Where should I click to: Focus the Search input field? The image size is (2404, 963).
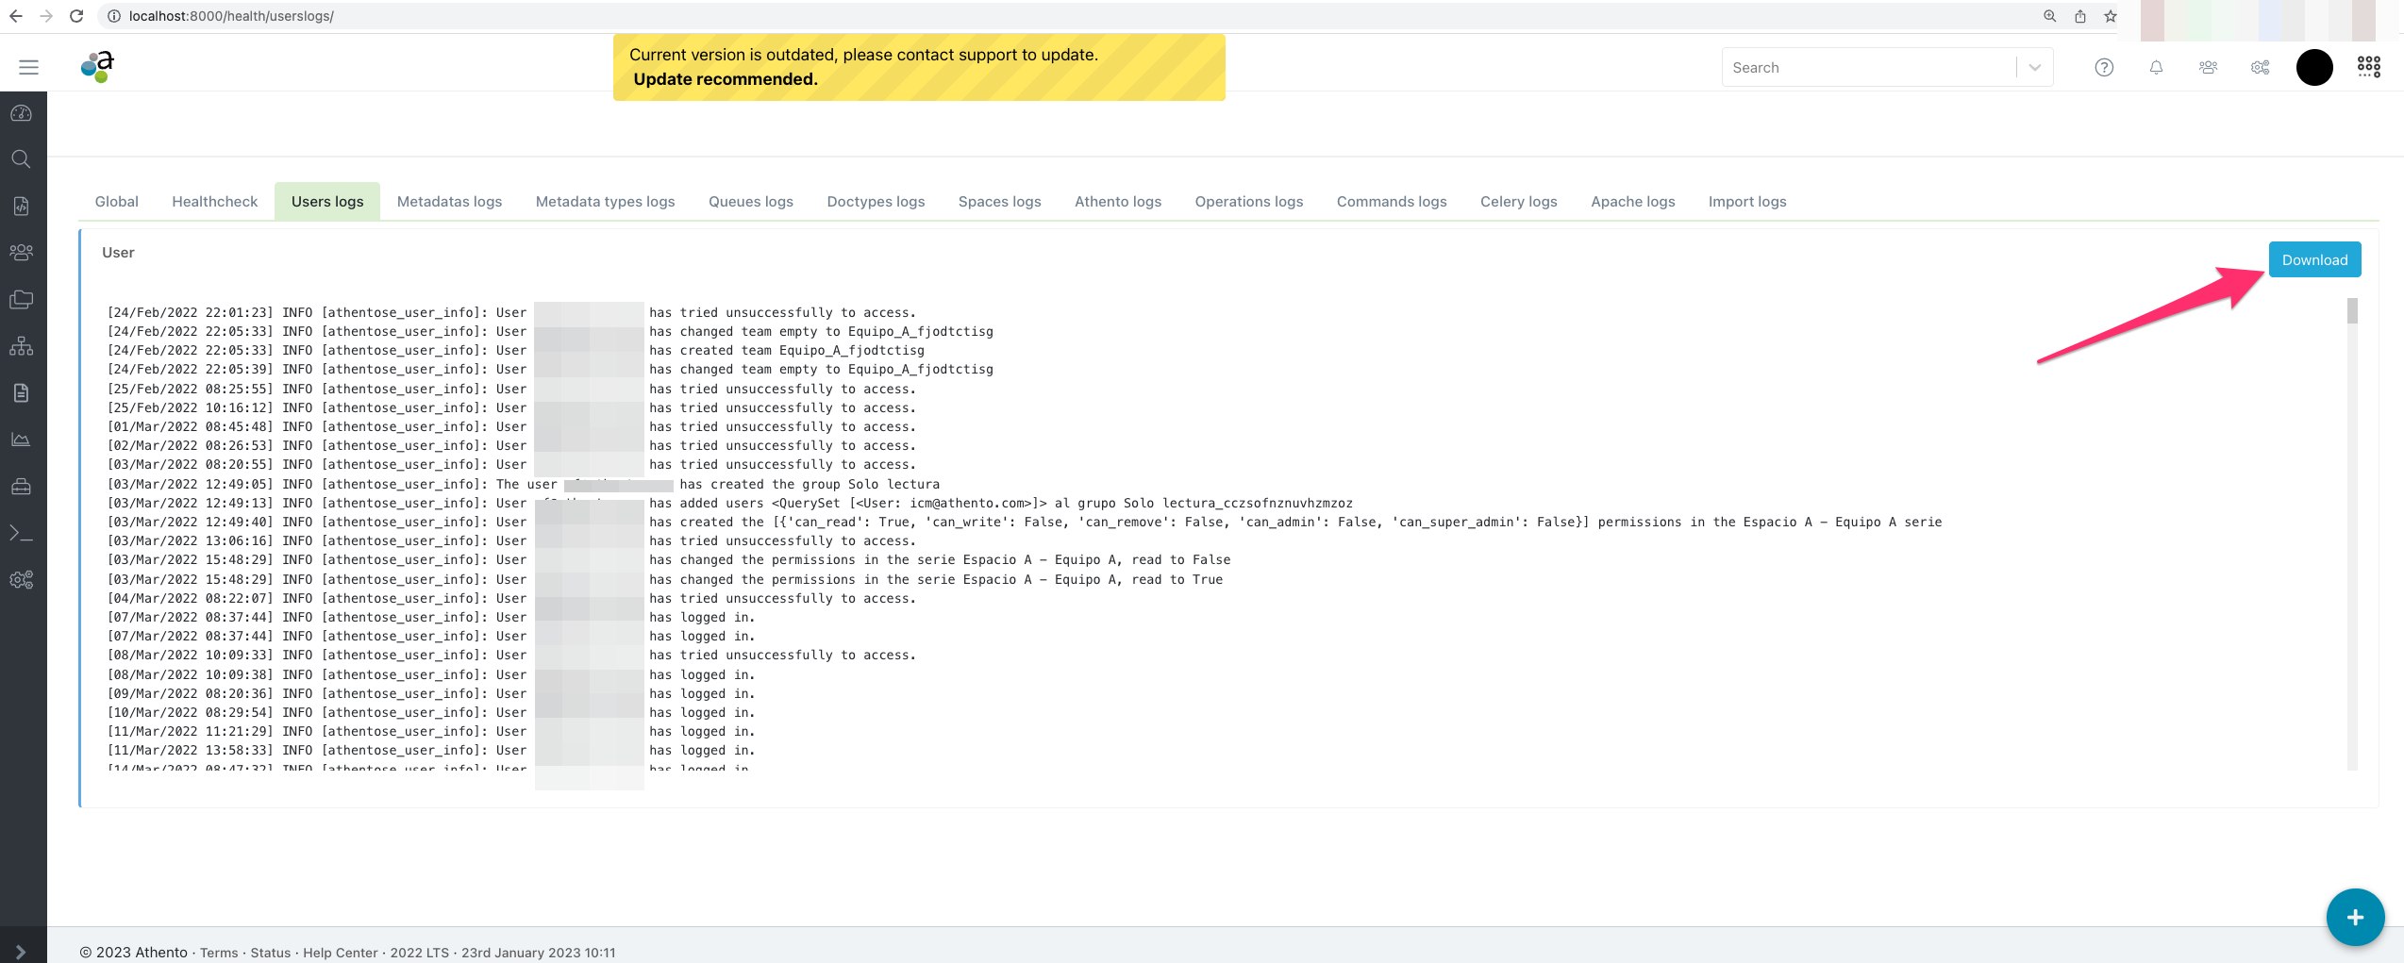point(1868,67)
